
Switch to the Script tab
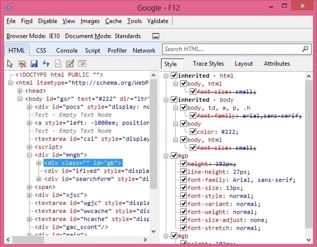pyautogui.click(x=93, y=51)
